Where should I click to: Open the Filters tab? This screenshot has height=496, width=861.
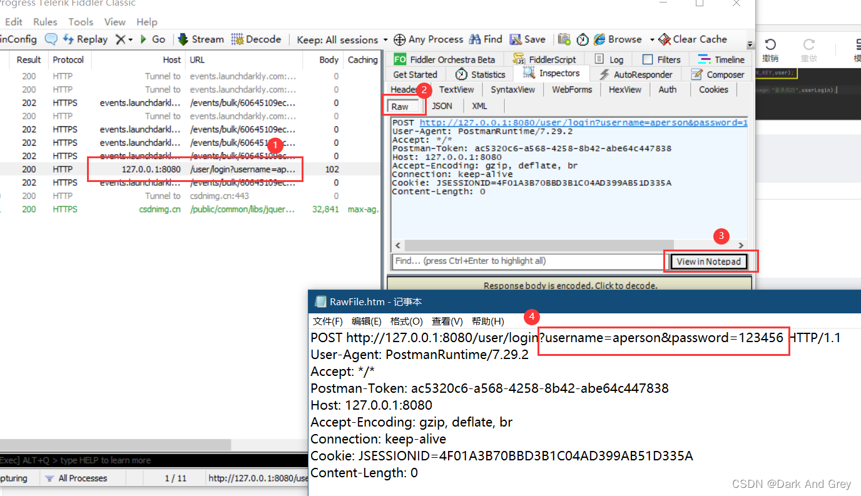661,59
